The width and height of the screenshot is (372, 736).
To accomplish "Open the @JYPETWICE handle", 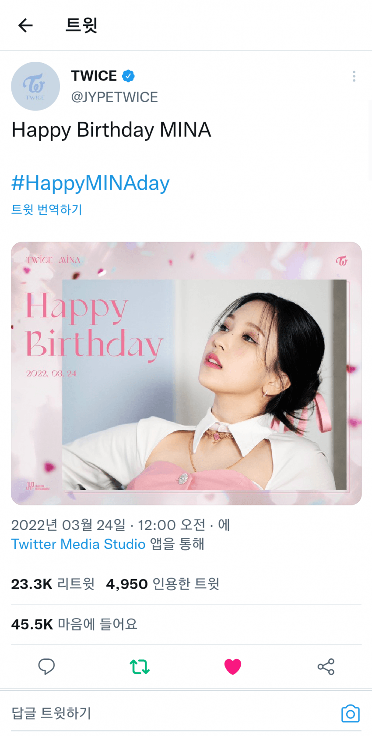I will 115,97.
